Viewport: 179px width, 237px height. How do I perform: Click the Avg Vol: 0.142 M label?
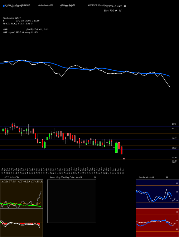tap(115, 6)
